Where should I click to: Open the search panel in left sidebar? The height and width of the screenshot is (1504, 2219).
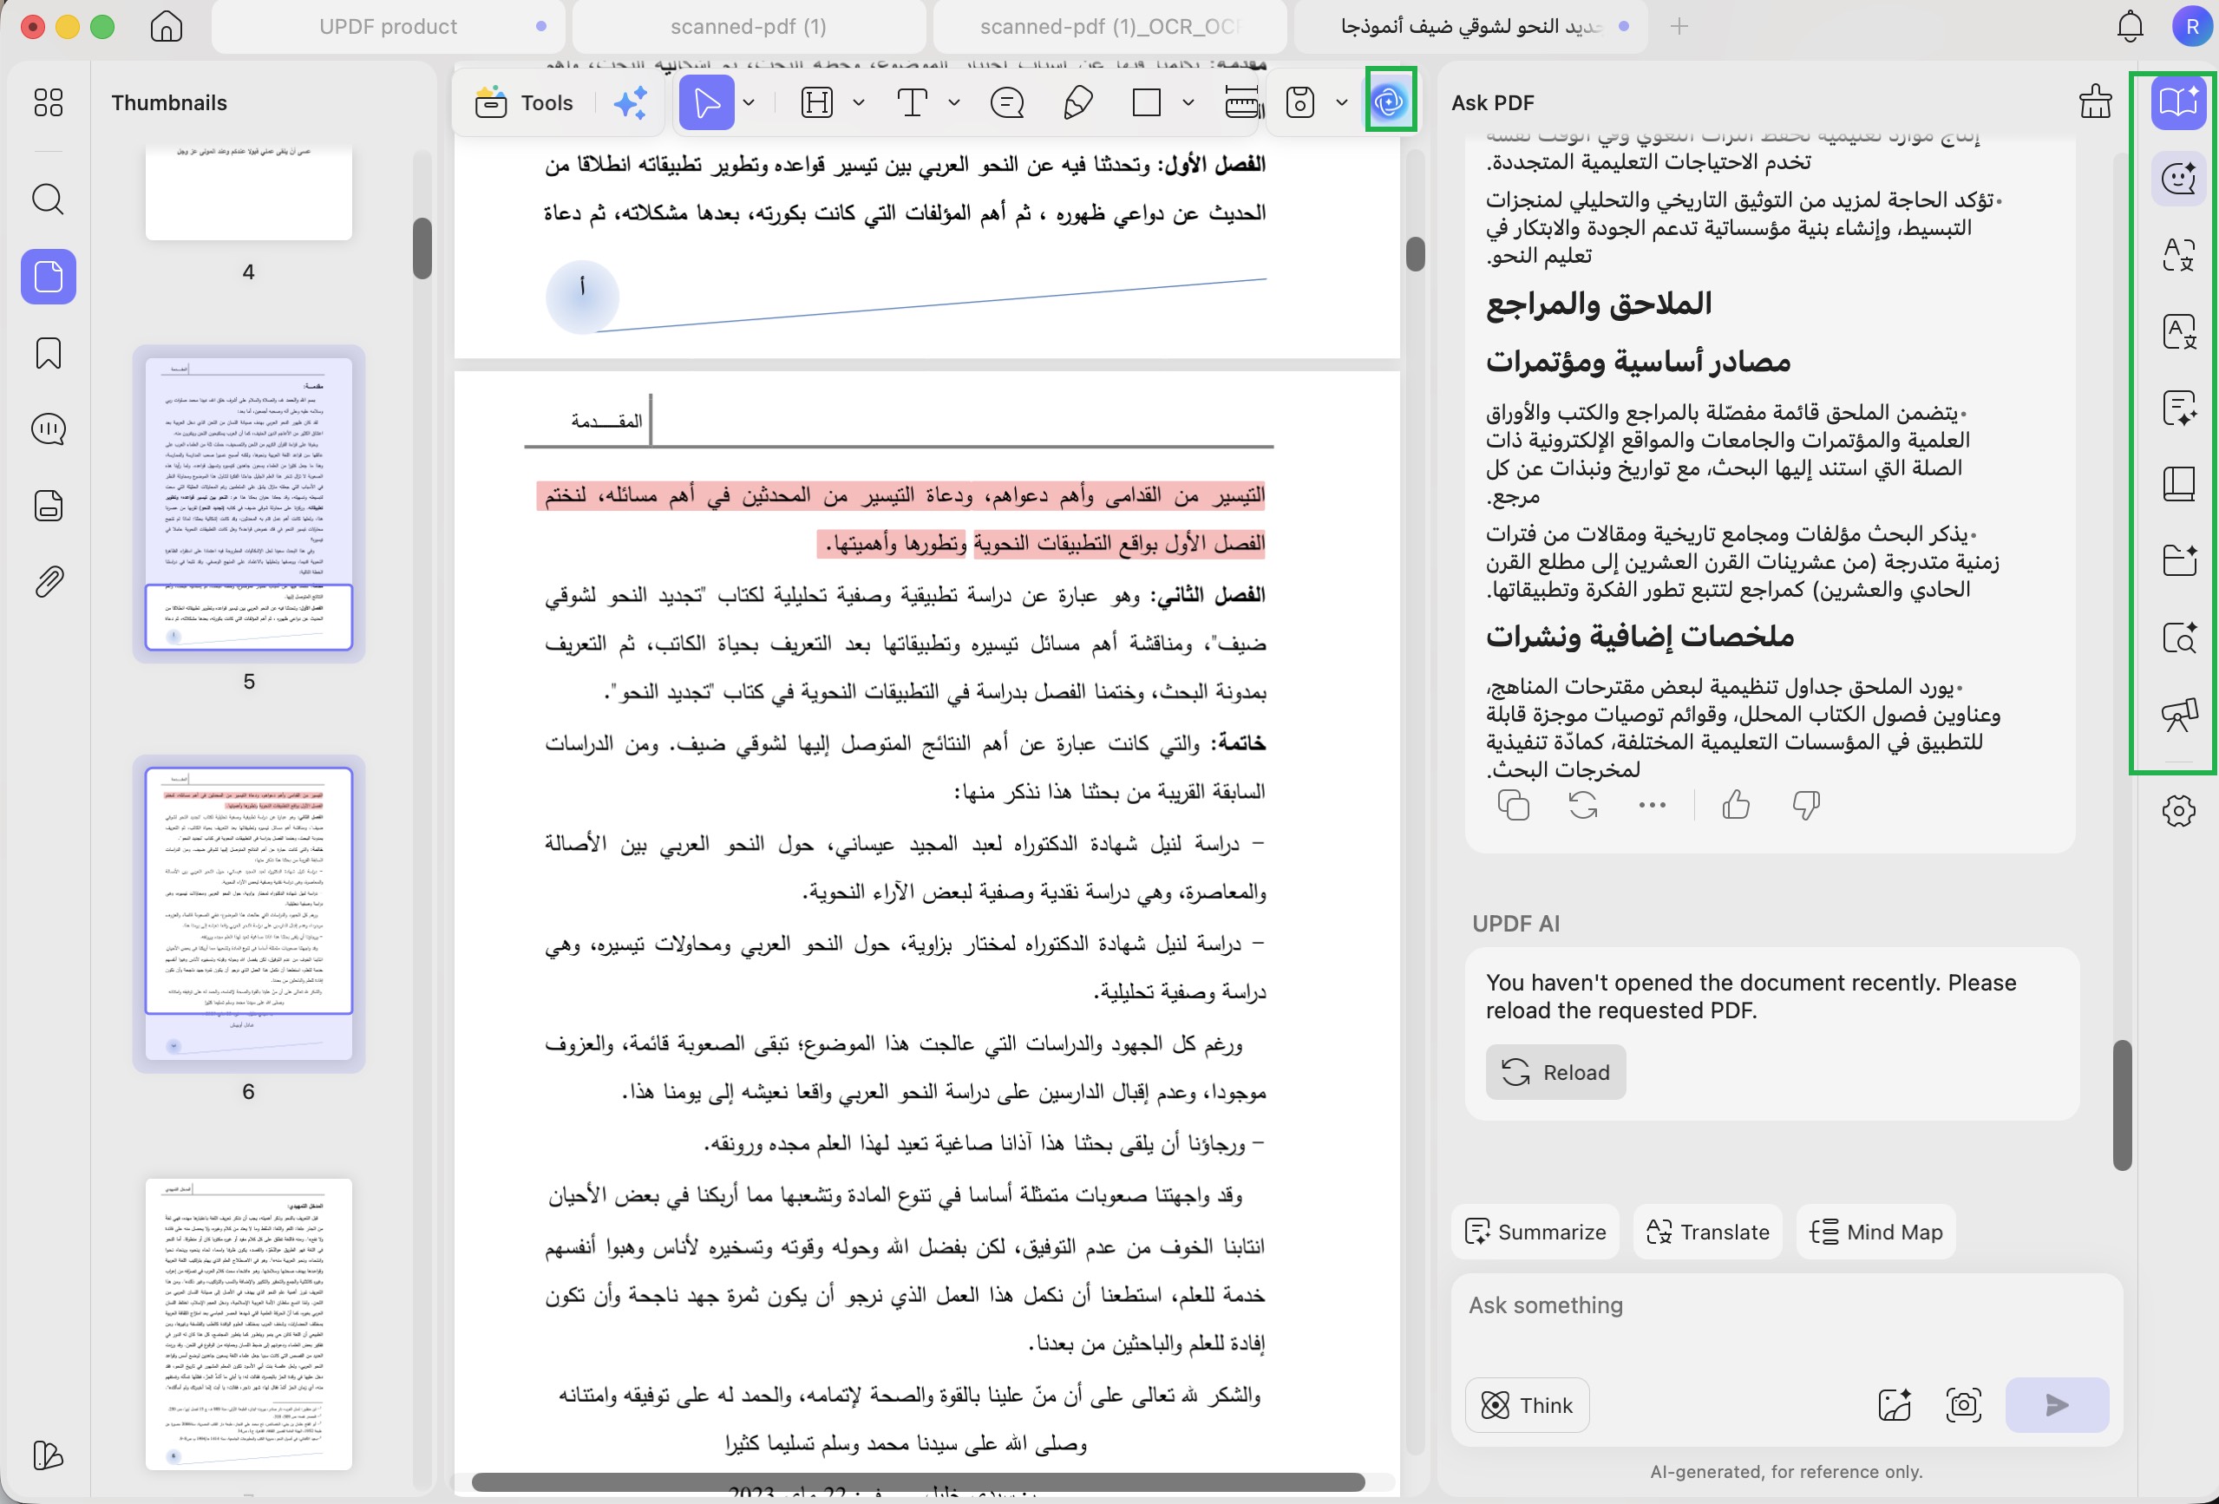[49, 199]
